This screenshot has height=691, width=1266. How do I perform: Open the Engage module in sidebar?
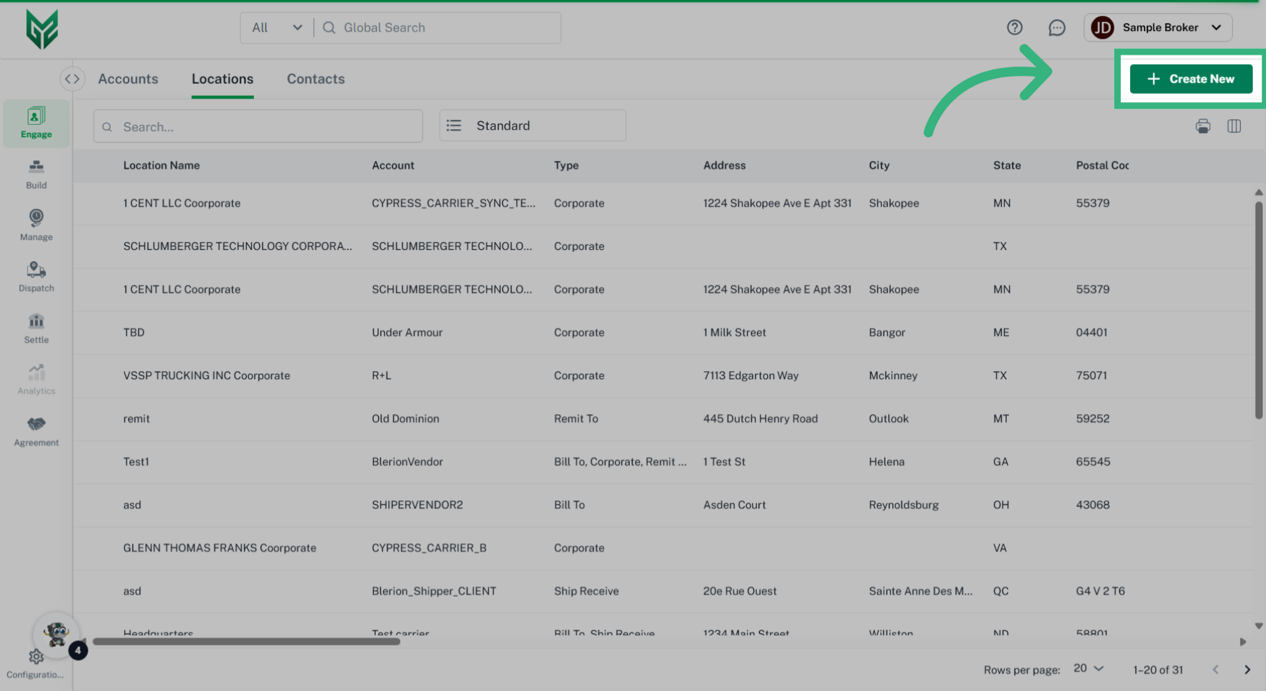tap(36, 123)
